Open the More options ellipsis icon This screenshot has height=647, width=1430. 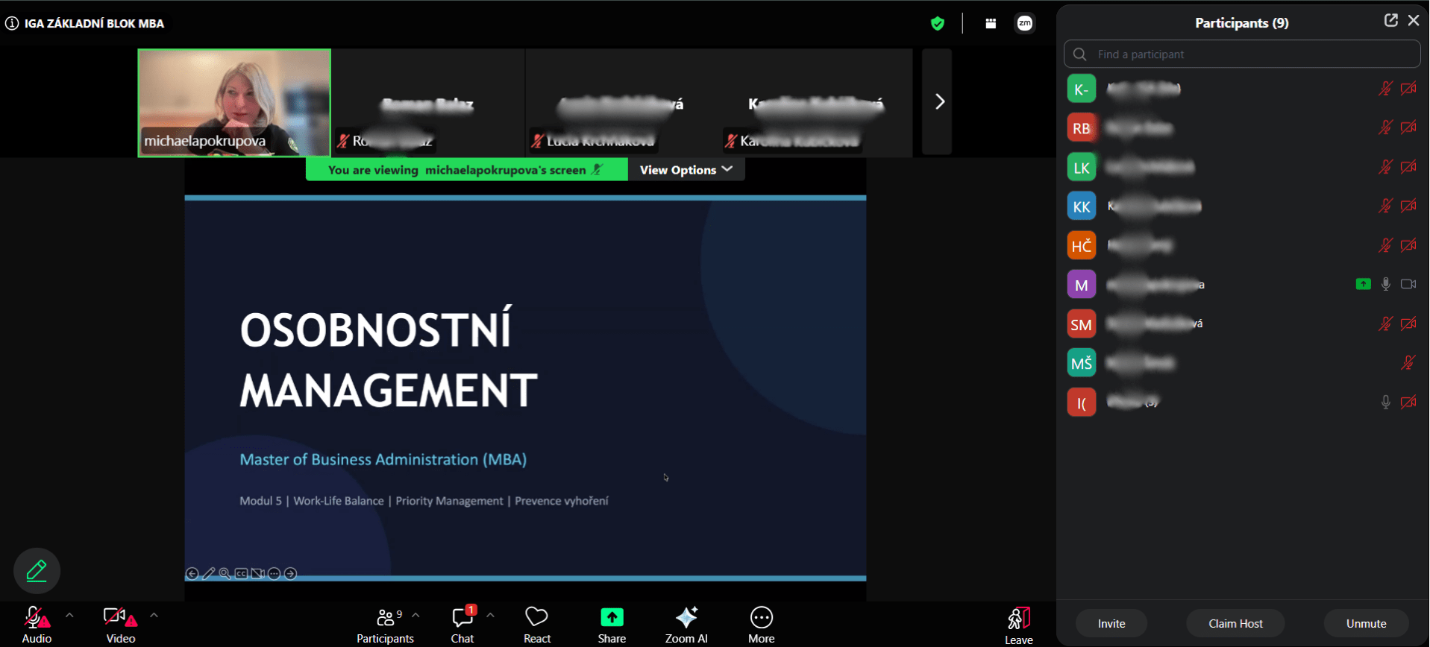tap(761, 617)
